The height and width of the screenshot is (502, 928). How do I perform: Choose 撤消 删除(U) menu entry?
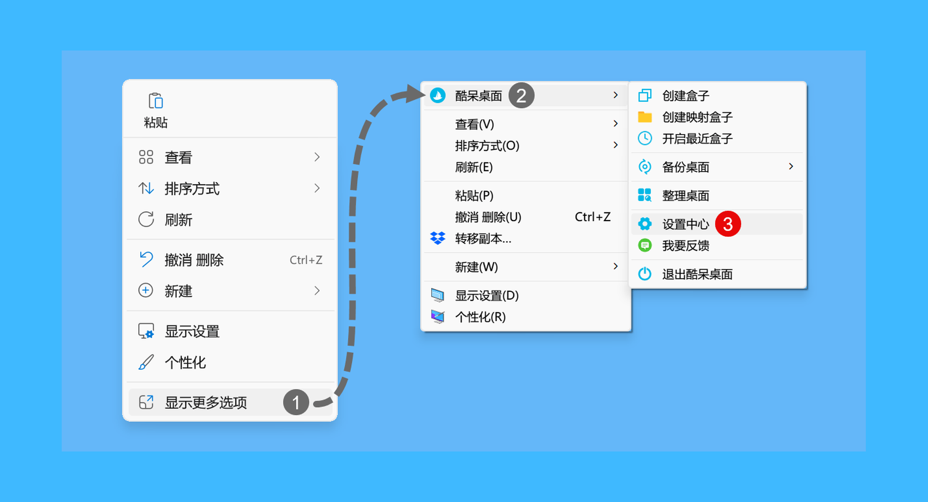(x=526, y=217)
